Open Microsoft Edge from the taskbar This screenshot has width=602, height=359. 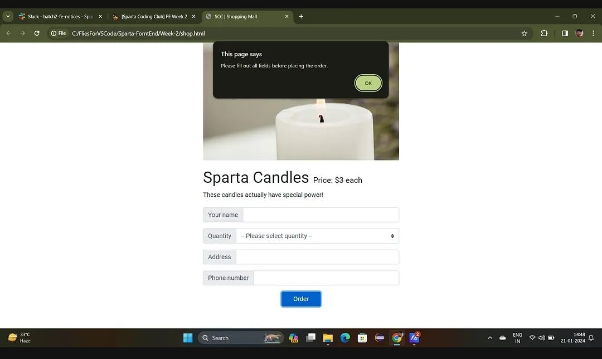[345, 338]
